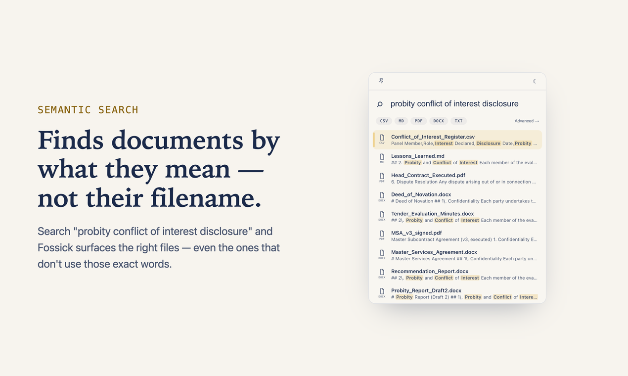Click file icon for Conflict_of_Interest_Register.csv
Image resolution: width=628 pixels, height=376 pixels.
pos(382,138)
